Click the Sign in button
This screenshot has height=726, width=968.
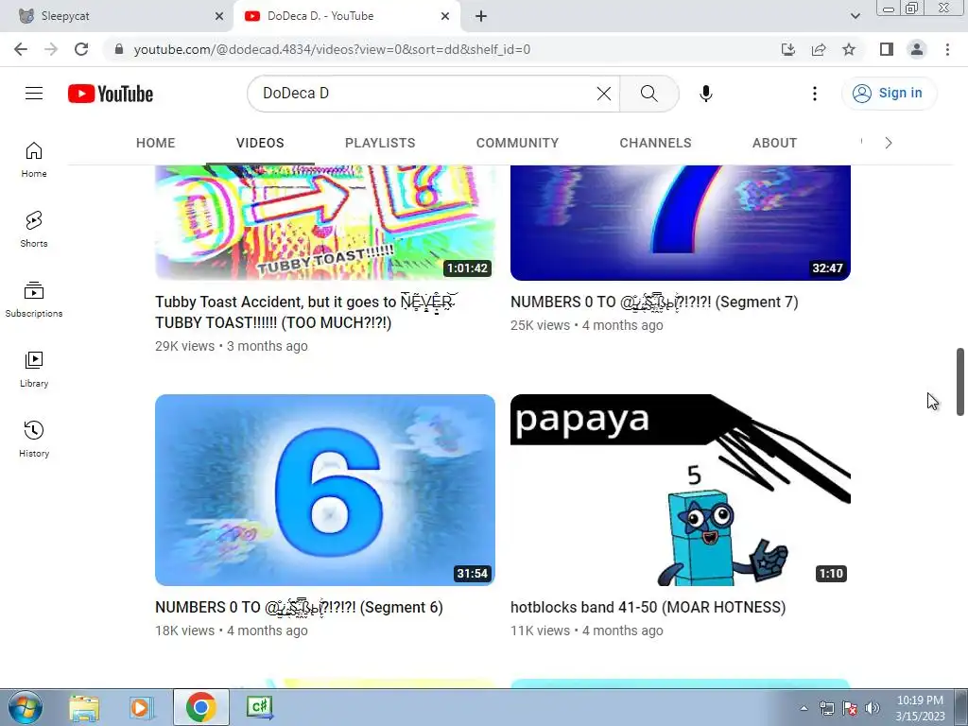[x=889, y=94]
